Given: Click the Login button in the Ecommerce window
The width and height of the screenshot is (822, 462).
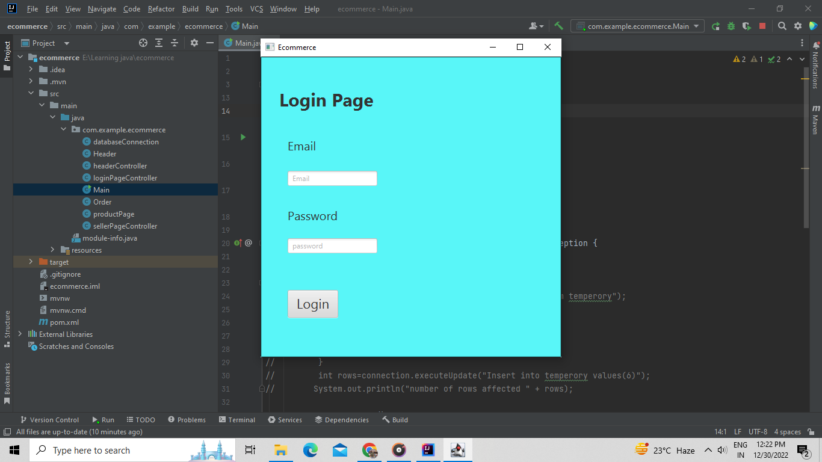Looking at the screenshot, I should pyautogui.click(x=312, y=304).
